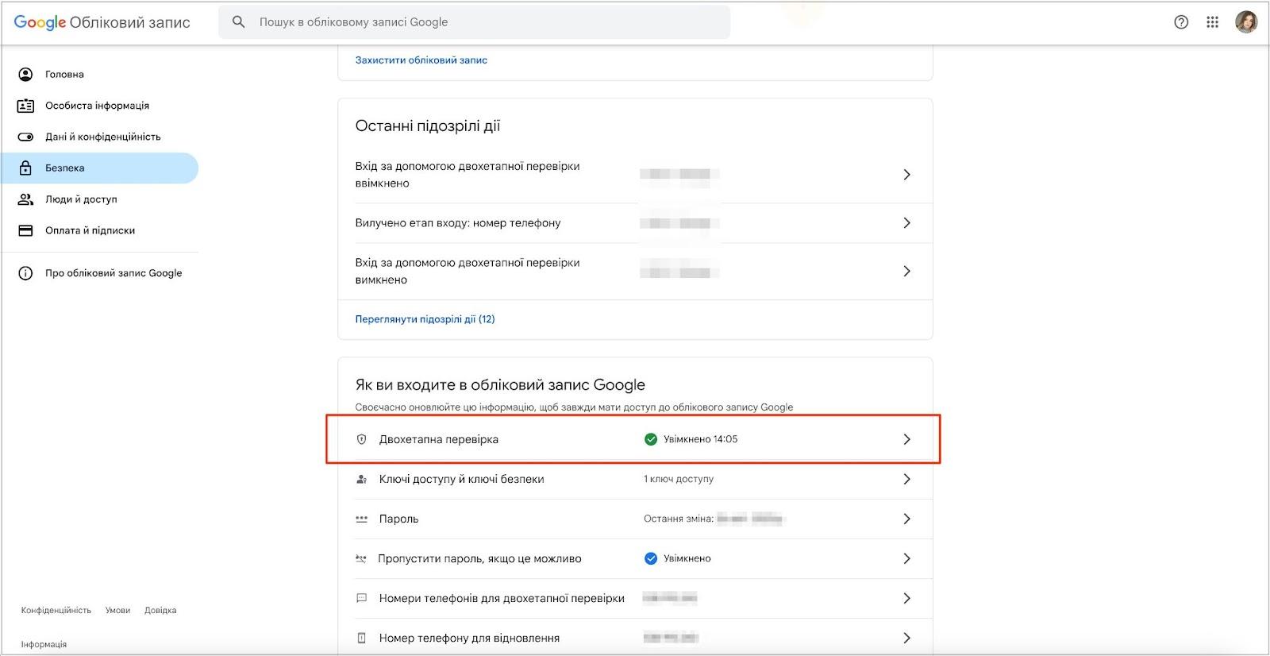Click the 'Остання зміна:' label in Пароль row

coord(679,519)
